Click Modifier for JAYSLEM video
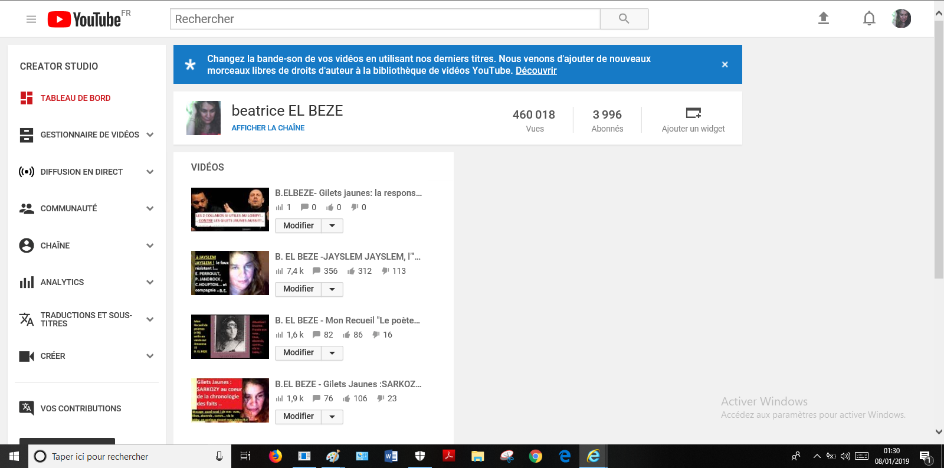 coord(299,289)
